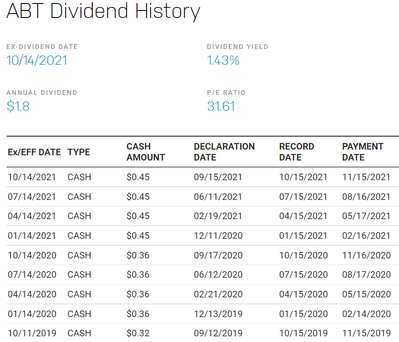
Task: Click the TYPE column header
Action: click(x=79, y=152)
